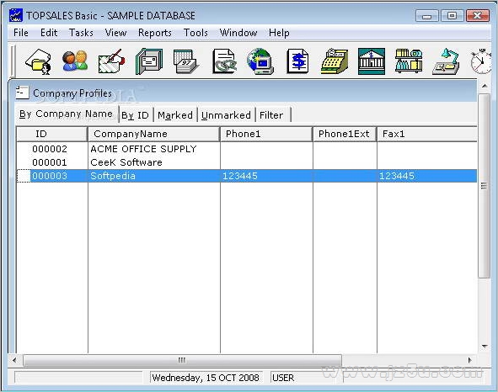Open the desk lamp icon
This screenshot has height=392, width=498.
pyautogui.click(x=446, y=61)
